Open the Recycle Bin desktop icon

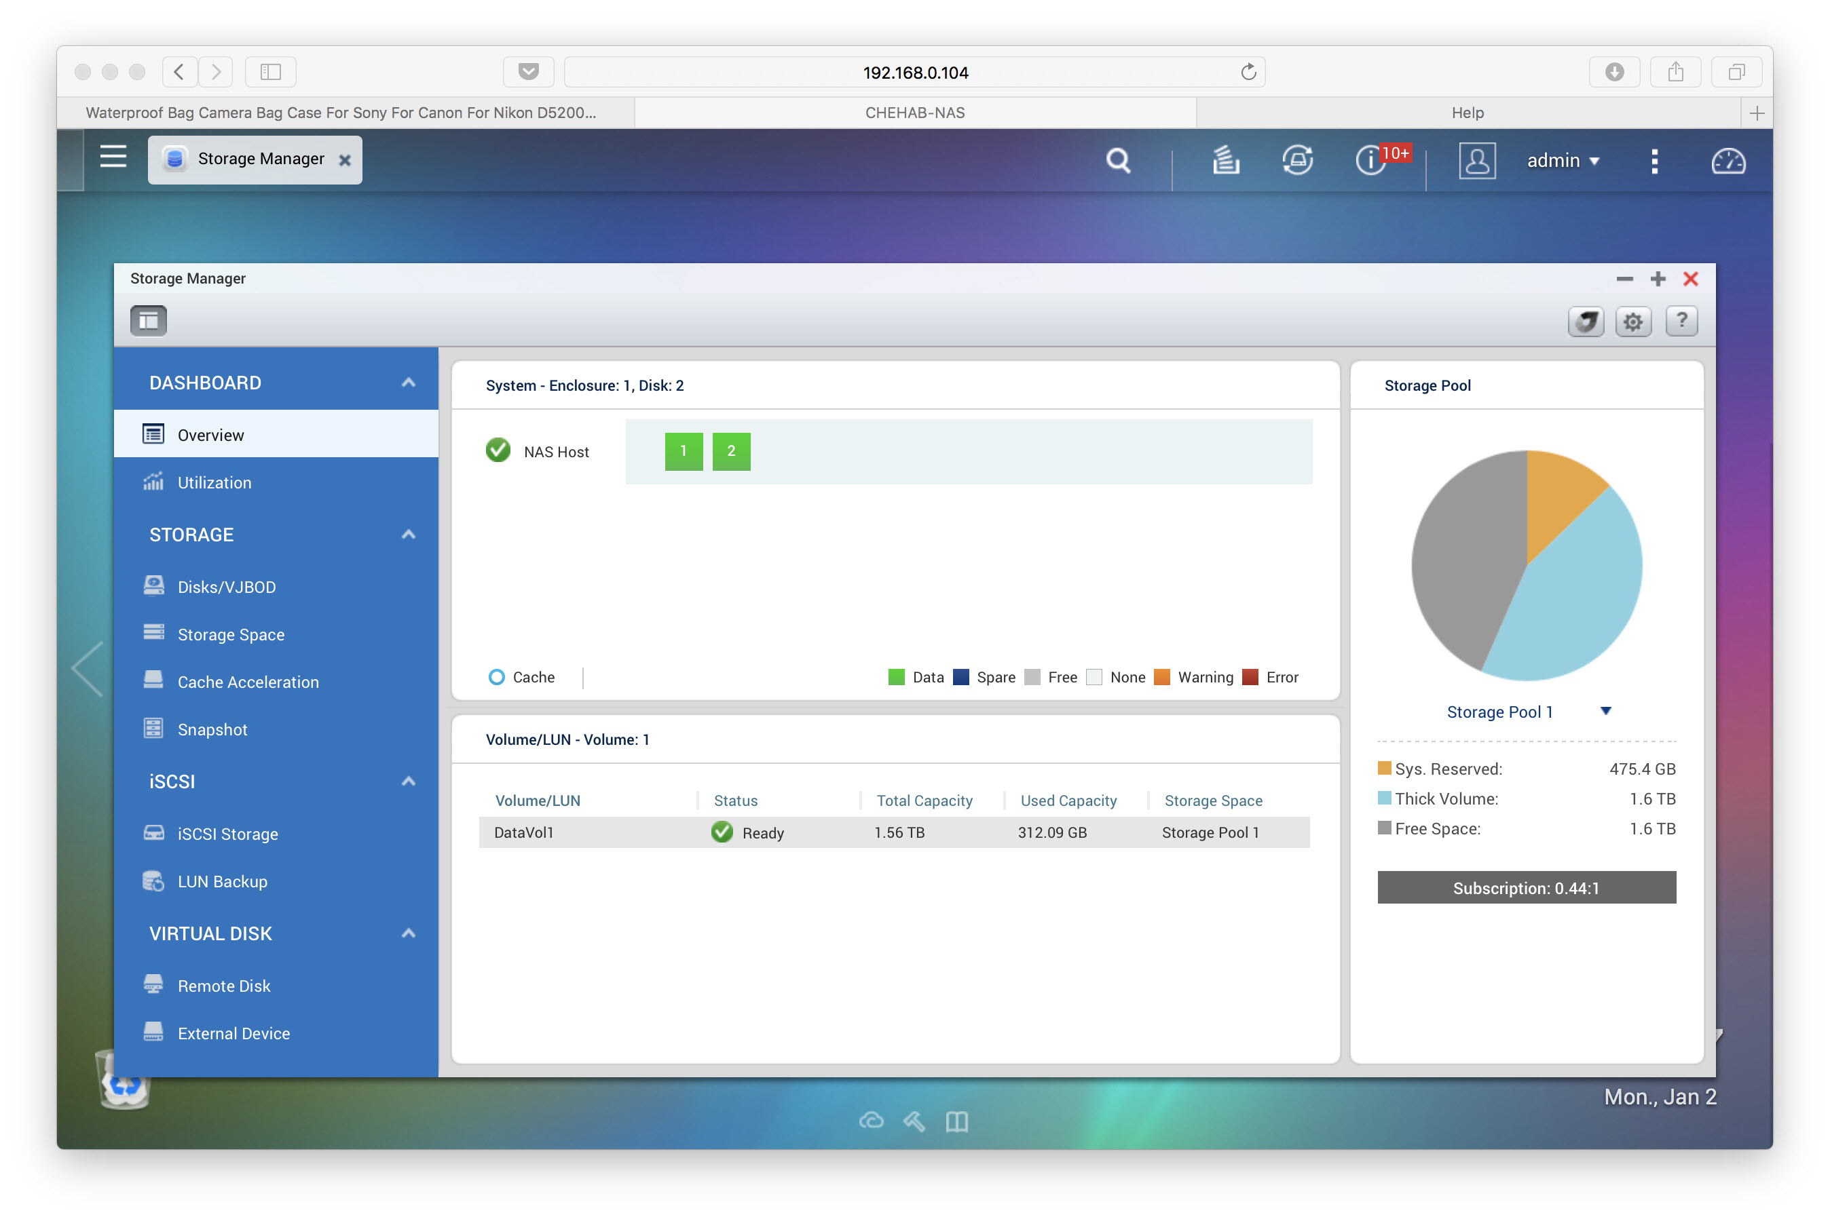coord(124,1081)
